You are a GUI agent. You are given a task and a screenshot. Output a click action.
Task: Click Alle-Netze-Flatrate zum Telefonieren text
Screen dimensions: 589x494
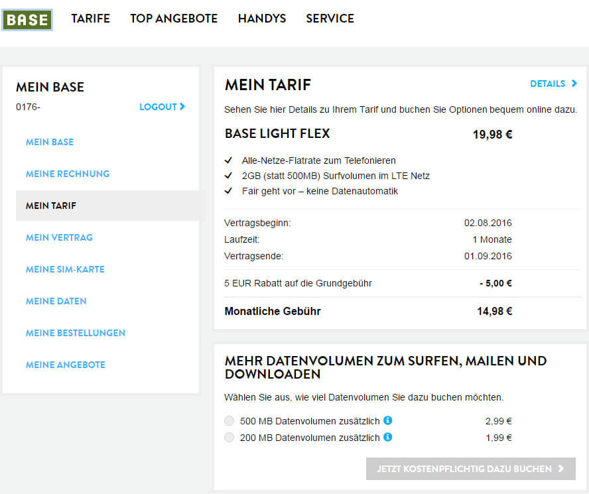coord(318,160)
